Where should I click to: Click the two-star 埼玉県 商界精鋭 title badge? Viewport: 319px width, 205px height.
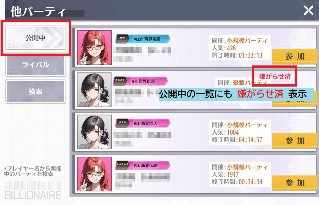(143, 39)
